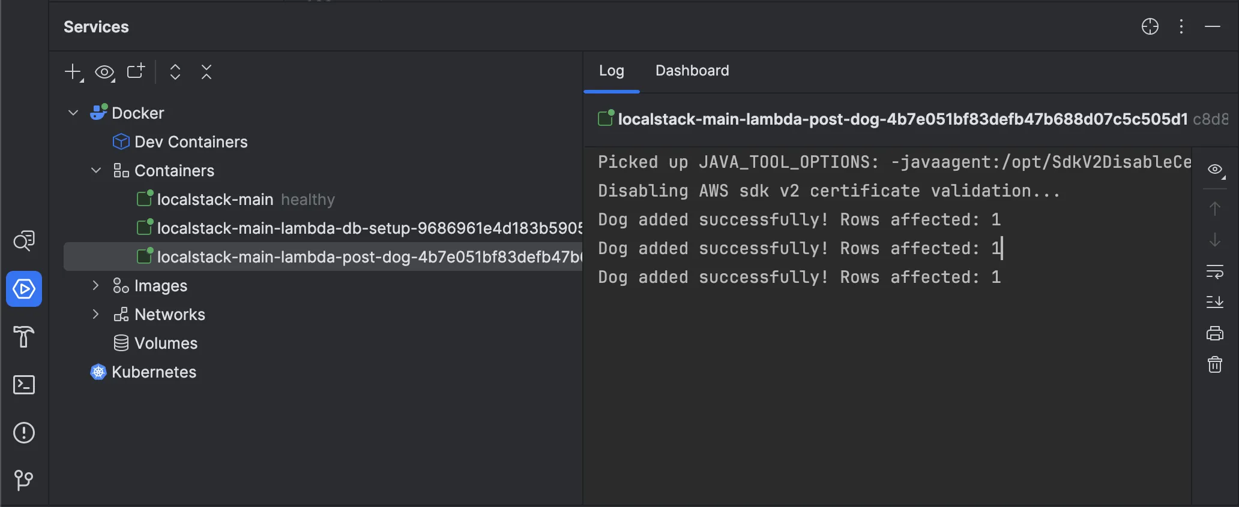Open the View Options eye icon in the services toolbar
Screen dimensions: 1239x507
pyautogui.click(x=104, y=73)
